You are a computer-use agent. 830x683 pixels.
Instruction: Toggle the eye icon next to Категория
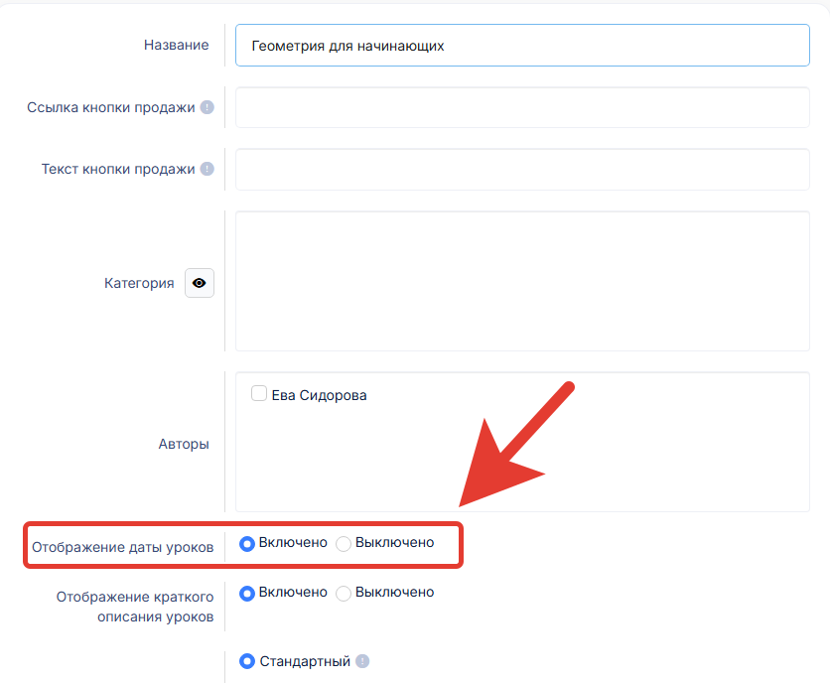(x=200, y=283)
